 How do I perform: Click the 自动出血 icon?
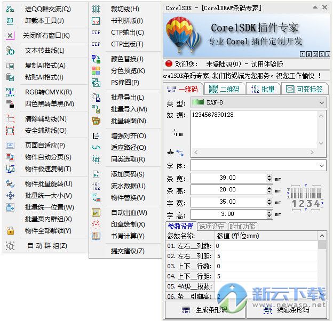(x=96, y=213)
